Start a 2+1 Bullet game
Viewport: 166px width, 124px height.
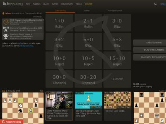point(88,23)
